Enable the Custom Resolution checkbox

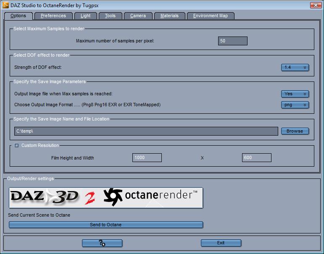coord(16,145)
